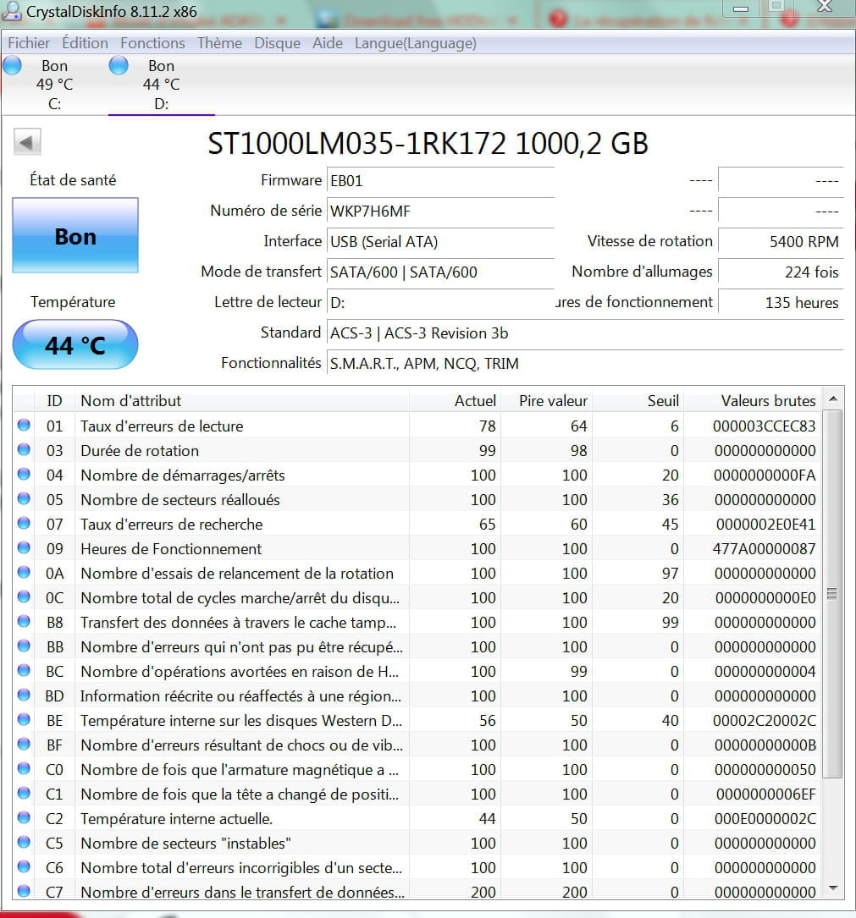Click the transfer mode field SATA/600

440,272
